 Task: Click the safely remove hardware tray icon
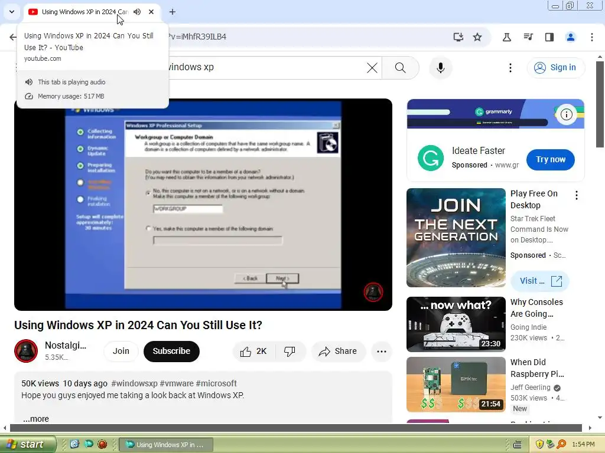click(550, 445)
